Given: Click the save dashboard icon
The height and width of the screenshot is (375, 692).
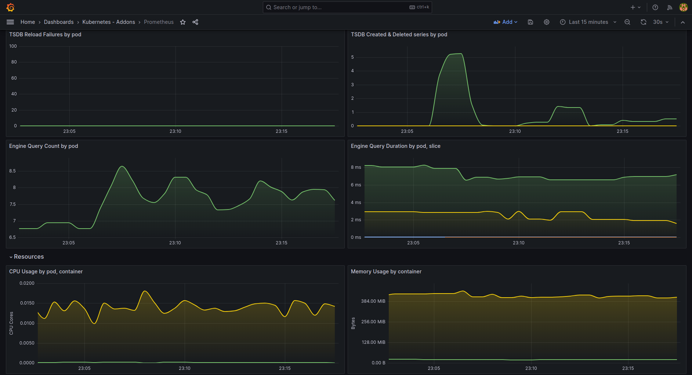Looking at the screenshot, I should point(530,22).
